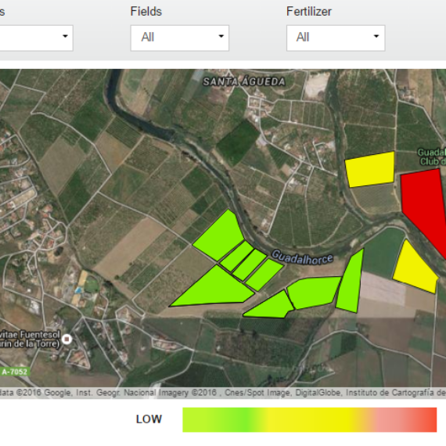446x446 pixels.
Task: Click the yellow middle of the legend gradient
Action: 310,419
